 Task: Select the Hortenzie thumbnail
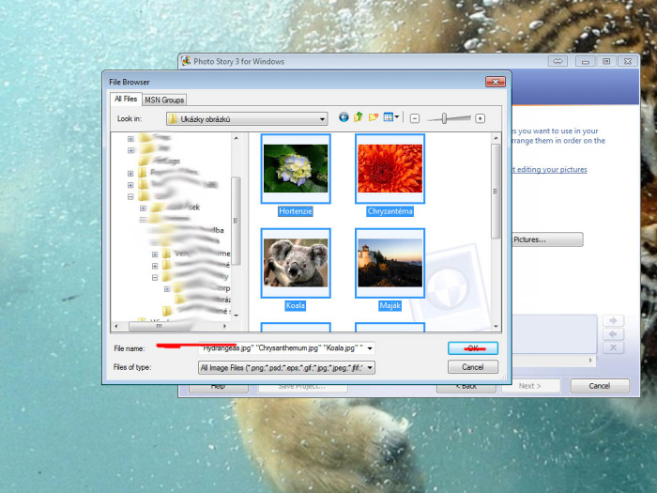[296, 169]
